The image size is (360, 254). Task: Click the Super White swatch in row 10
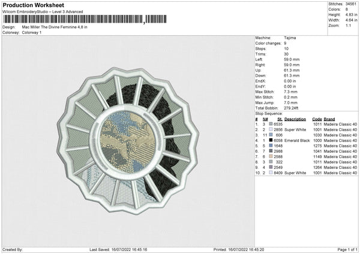pyautogui.click(x=272, y=173)
